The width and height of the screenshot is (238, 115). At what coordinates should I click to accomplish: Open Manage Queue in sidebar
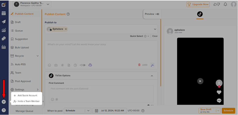tap(24, 111)
